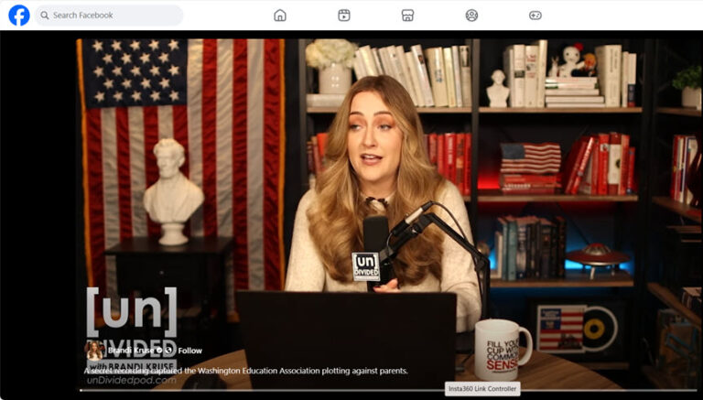Click the Search Facebook input field
The image size is (703, 400).
(x=109, y=16)
